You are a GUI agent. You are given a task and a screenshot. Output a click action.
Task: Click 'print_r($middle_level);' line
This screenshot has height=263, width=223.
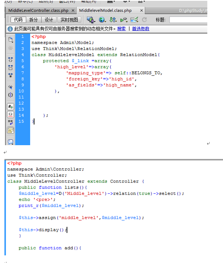pyautogui.click(x=51, y=205)
